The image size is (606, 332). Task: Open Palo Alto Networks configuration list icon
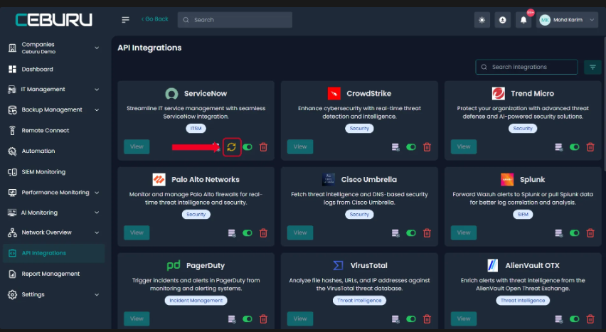231,233
